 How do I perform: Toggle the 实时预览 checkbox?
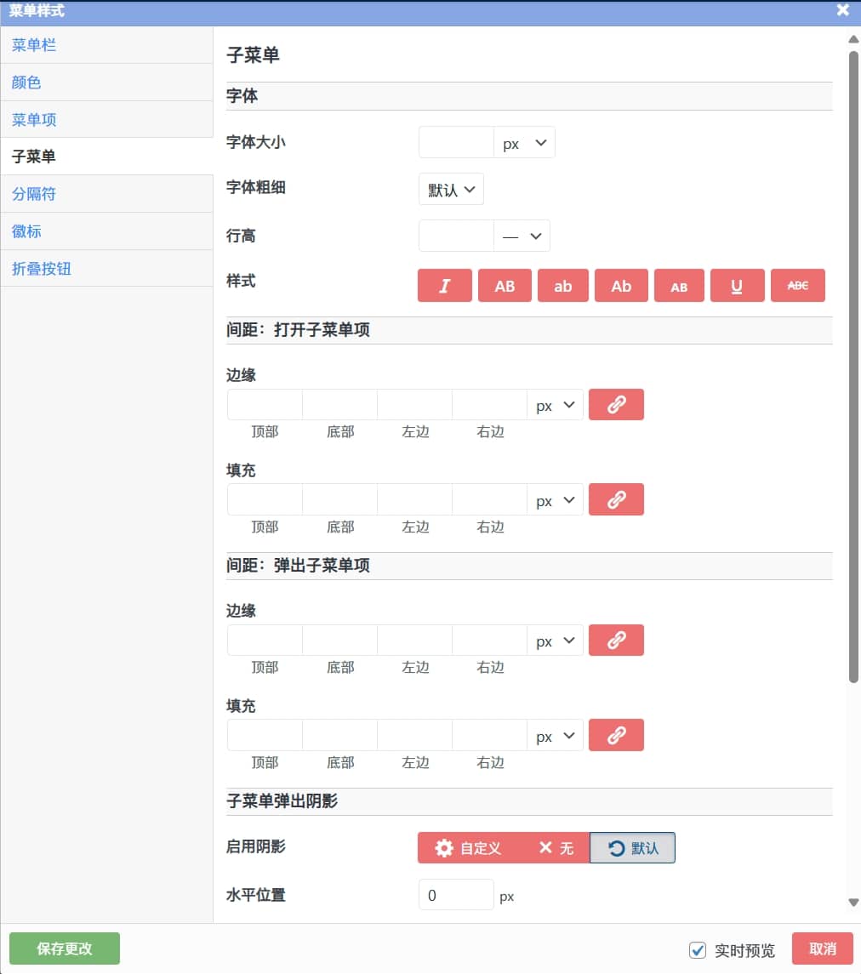698,950
